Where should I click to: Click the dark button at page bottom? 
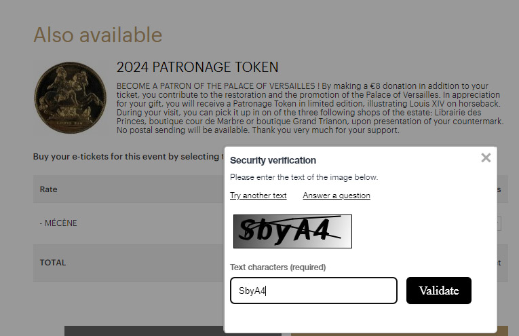click(145, 331)
